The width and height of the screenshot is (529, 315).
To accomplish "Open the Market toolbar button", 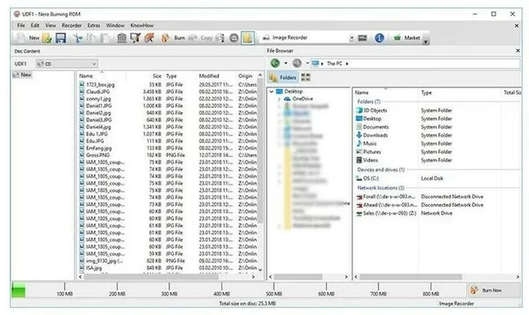I will click(x=407, y=38).
